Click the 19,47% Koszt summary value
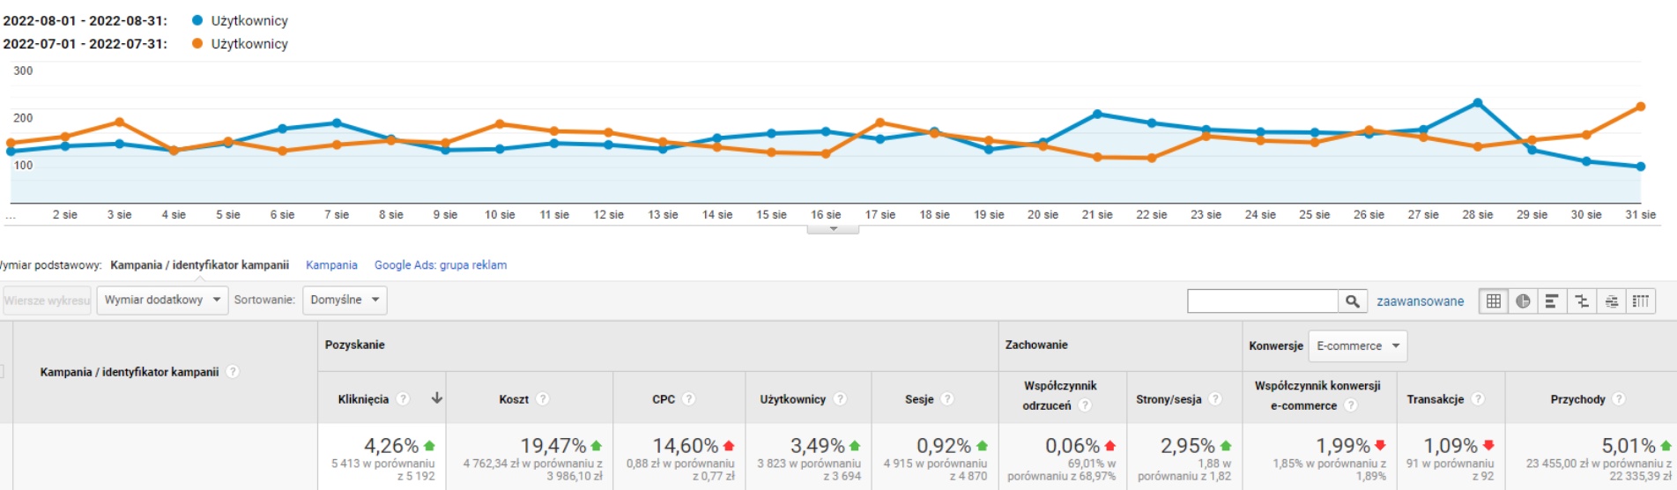1677x490 pixels. click(553, 446)
